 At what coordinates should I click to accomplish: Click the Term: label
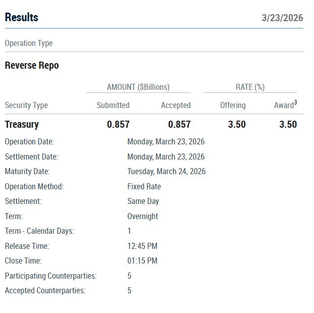(x=14, y=216)
